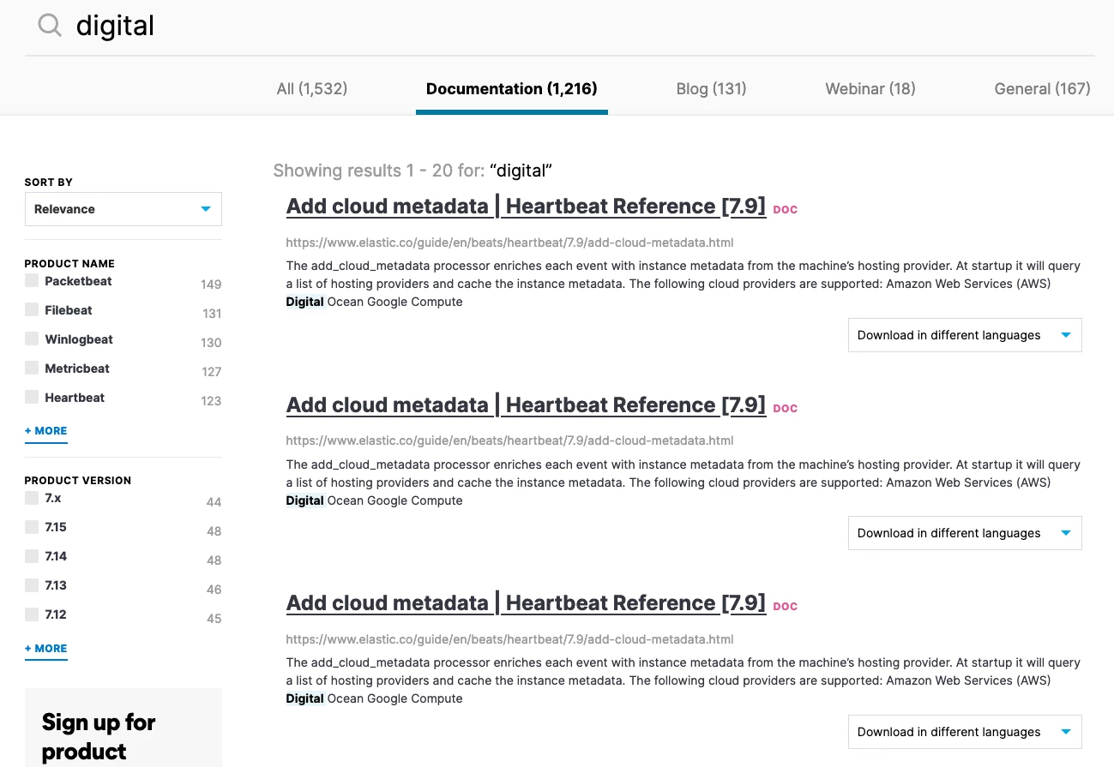Click the first result's heartbeat URL text
The width and height of the screenshot is (1114, 767).
pos(509,243)
